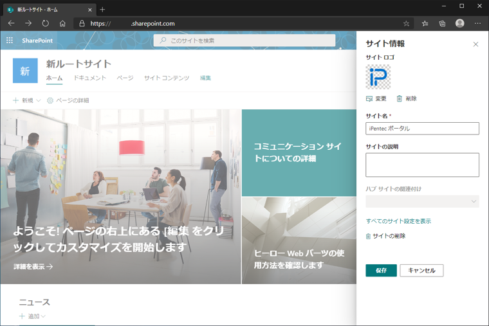This screenshot has width=489, height=326.
Task: Go forward in the browser
Action: (x=28, y=23)
